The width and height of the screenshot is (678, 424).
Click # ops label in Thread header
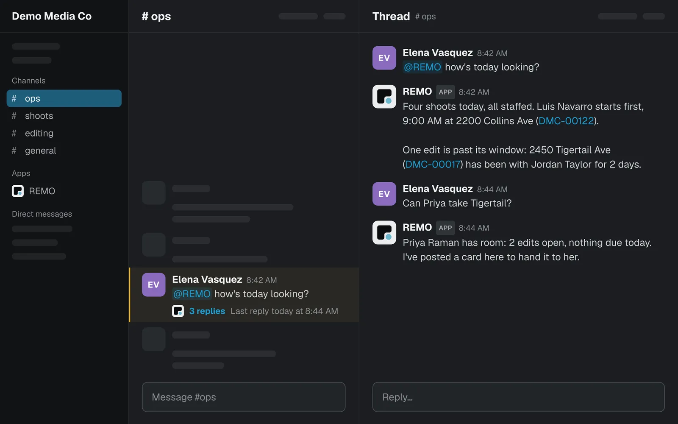tap(425, 17)
